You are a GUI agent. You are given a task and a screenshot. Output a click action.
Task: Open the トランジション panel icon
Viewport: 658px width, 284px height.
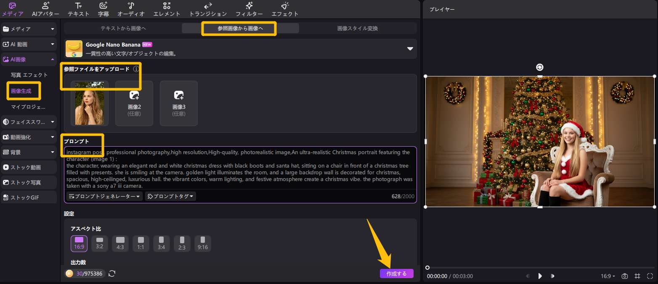point(208,9)
